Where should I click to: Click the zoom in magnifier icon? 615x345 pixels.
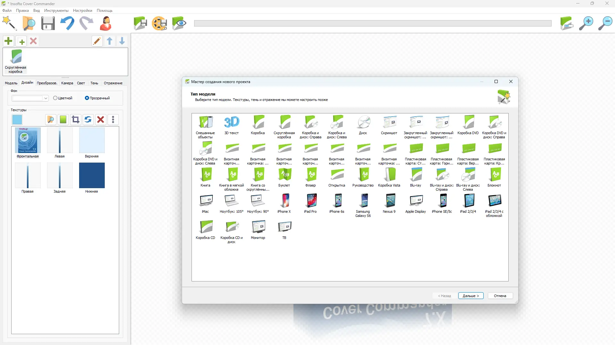(586, 23)
